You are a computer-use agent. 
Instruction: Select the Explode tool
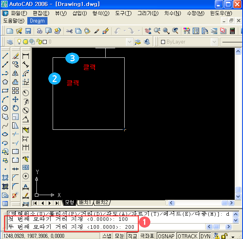(15, 195)
